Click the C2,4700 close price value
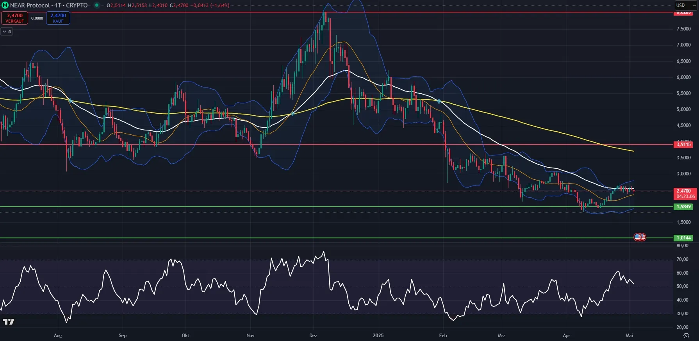The image size is (699, 341). tap(179, 5)
